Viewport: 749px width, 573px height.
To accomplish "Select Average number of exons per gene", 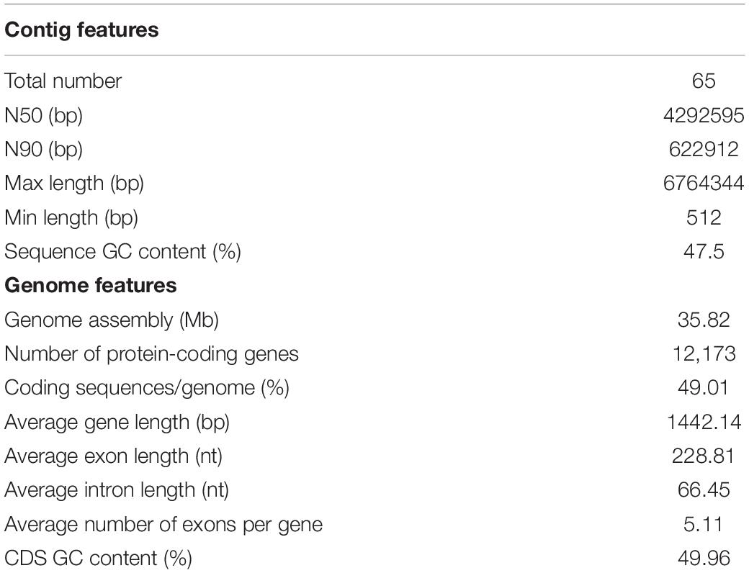I will pyautogui.click(x=164, y=525).
